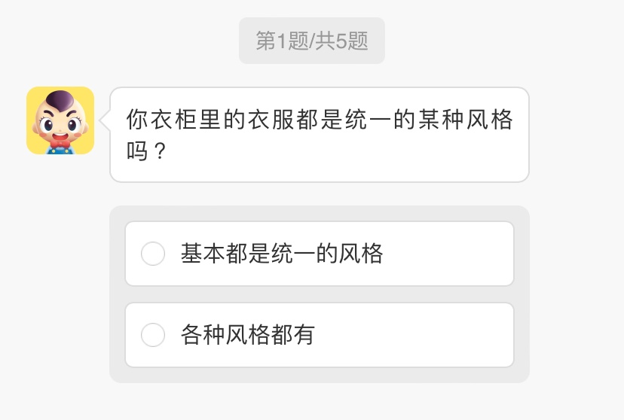This screenshot has width=624, height=420.
Task: Click the word 风格 in the question text
Action: [x=489, y=120]
